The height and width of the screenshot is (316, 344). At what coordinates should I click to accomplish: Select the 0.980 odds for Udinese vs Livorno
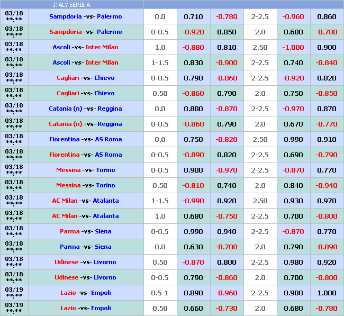click(293, 262)
